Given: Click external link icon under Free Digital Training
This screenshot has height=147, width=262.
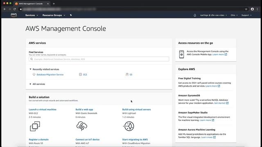Looking at the screenshot, I should click(219, 86).
